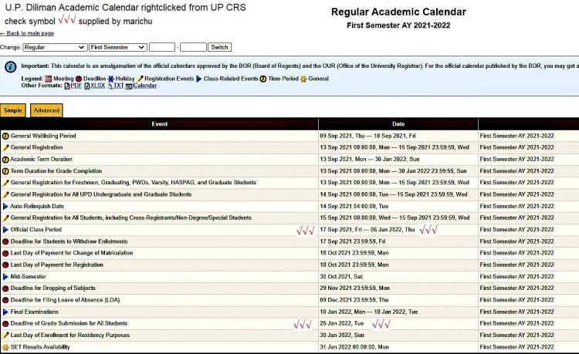Click the blue Important info icon
This screenshot has height=354, width=579.
(x=9, y=67)
